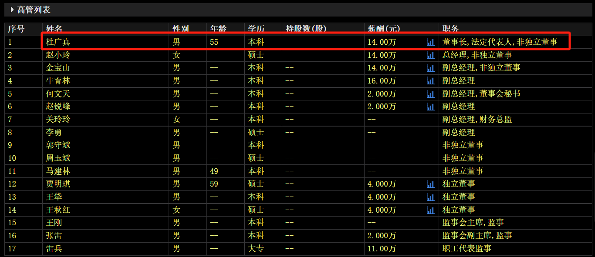Click the 11.00万 salary value
Image resolution: width=595 pixels, height=257 pixels.
tap(382, 249)
